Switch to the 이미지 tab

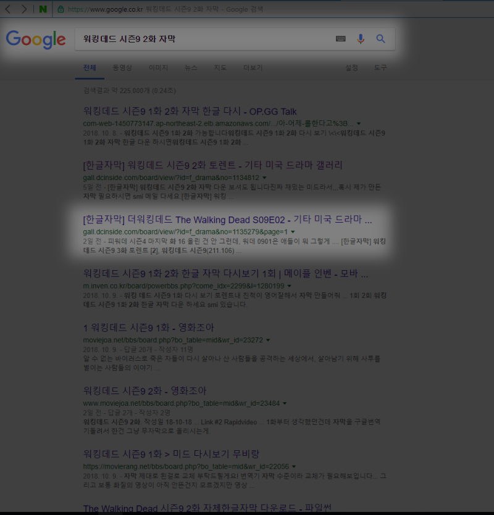click(x=158, y=68)
